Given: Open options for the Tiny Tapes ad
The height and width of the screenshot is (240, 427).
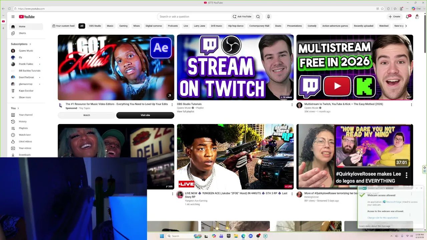Looking at the screenshot, I should click(x=172, y=105).
